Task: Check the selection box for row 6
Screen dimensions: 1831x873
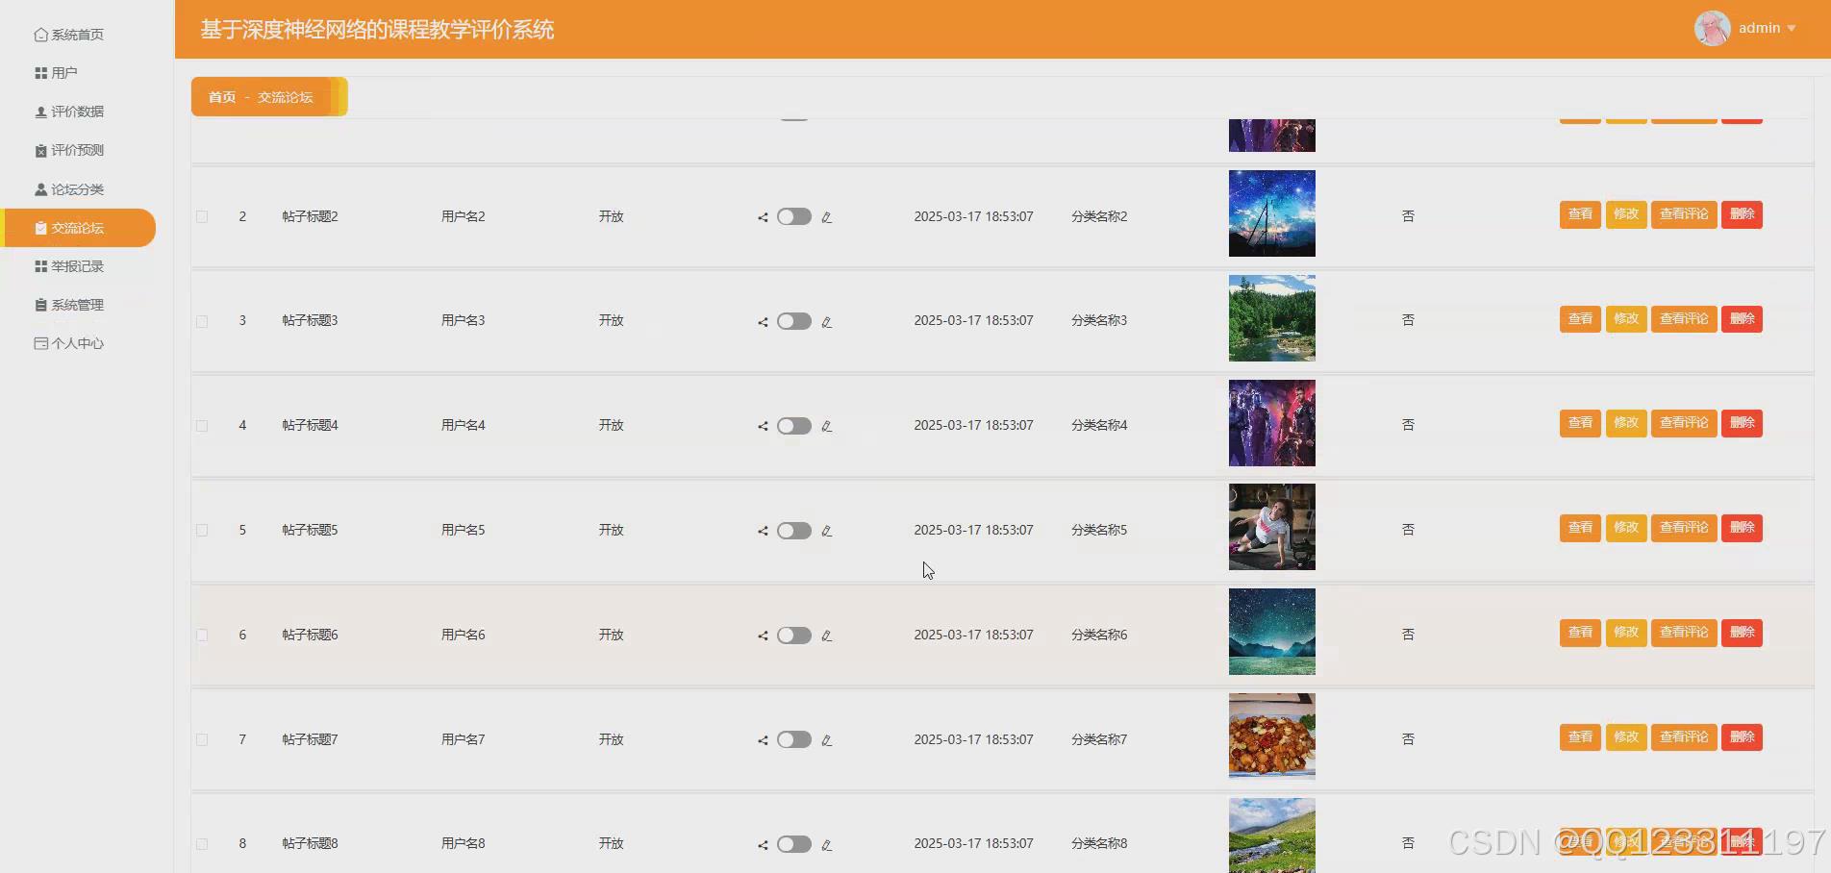Action: point(202,635)
